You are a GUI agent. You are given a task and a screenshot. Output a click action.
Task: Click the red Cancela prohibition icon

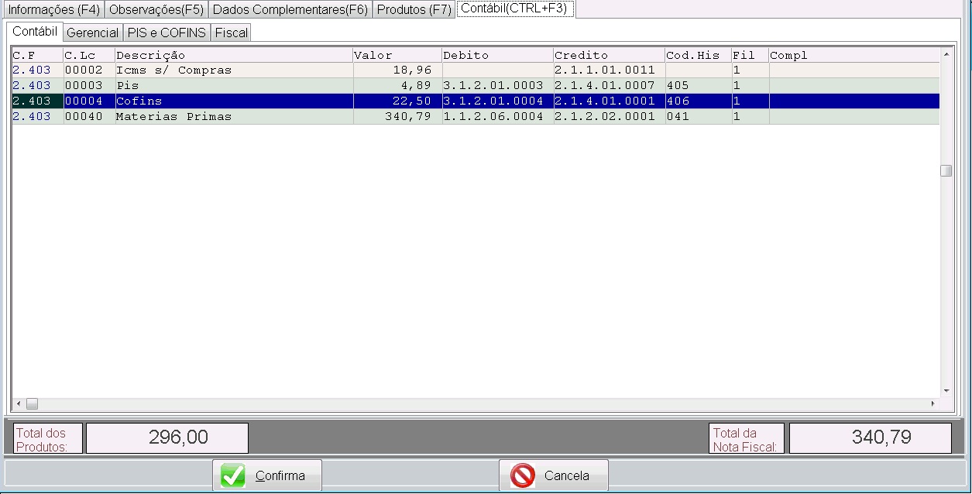click(x=523, y=475)
